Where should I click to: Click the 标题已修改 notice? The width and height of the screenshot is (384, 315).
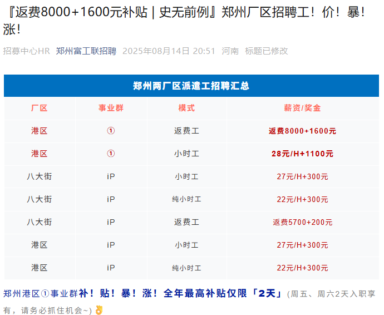tap(267, 51)
